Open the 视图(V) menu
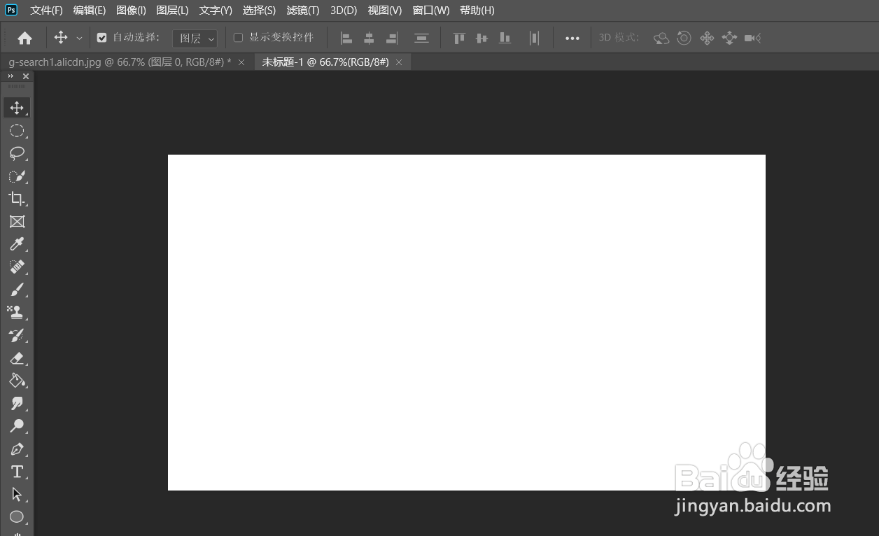This screenshot has width=879, height=536. (385, 10)
